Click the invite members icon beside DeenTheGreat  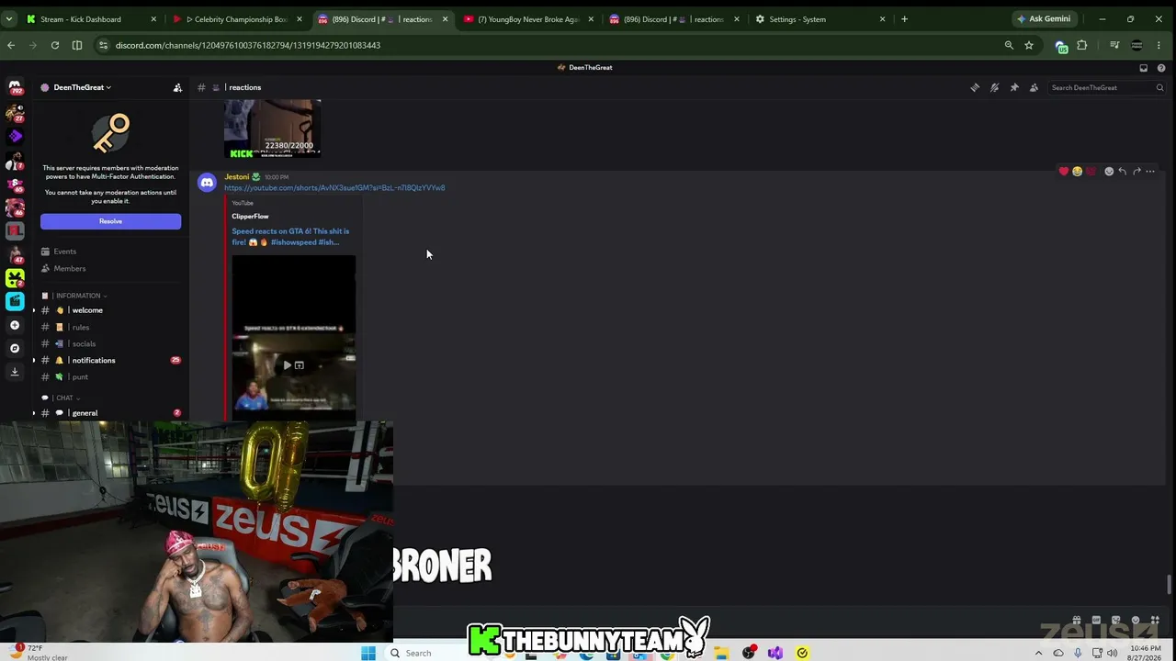[x=177, y=87]
